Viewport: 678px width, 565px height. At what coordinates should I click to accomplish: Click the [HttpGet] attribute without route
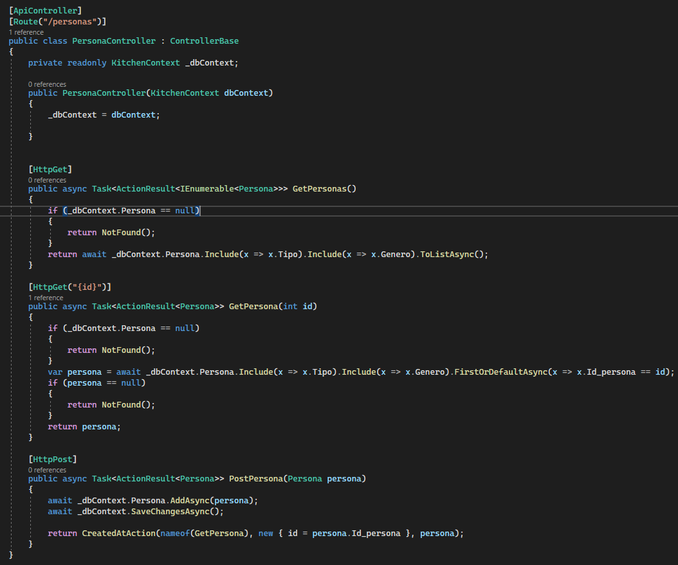click(x=50, y=169)
